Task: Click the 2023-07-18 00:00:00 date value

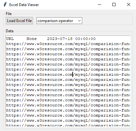Action: coord(71,39)
